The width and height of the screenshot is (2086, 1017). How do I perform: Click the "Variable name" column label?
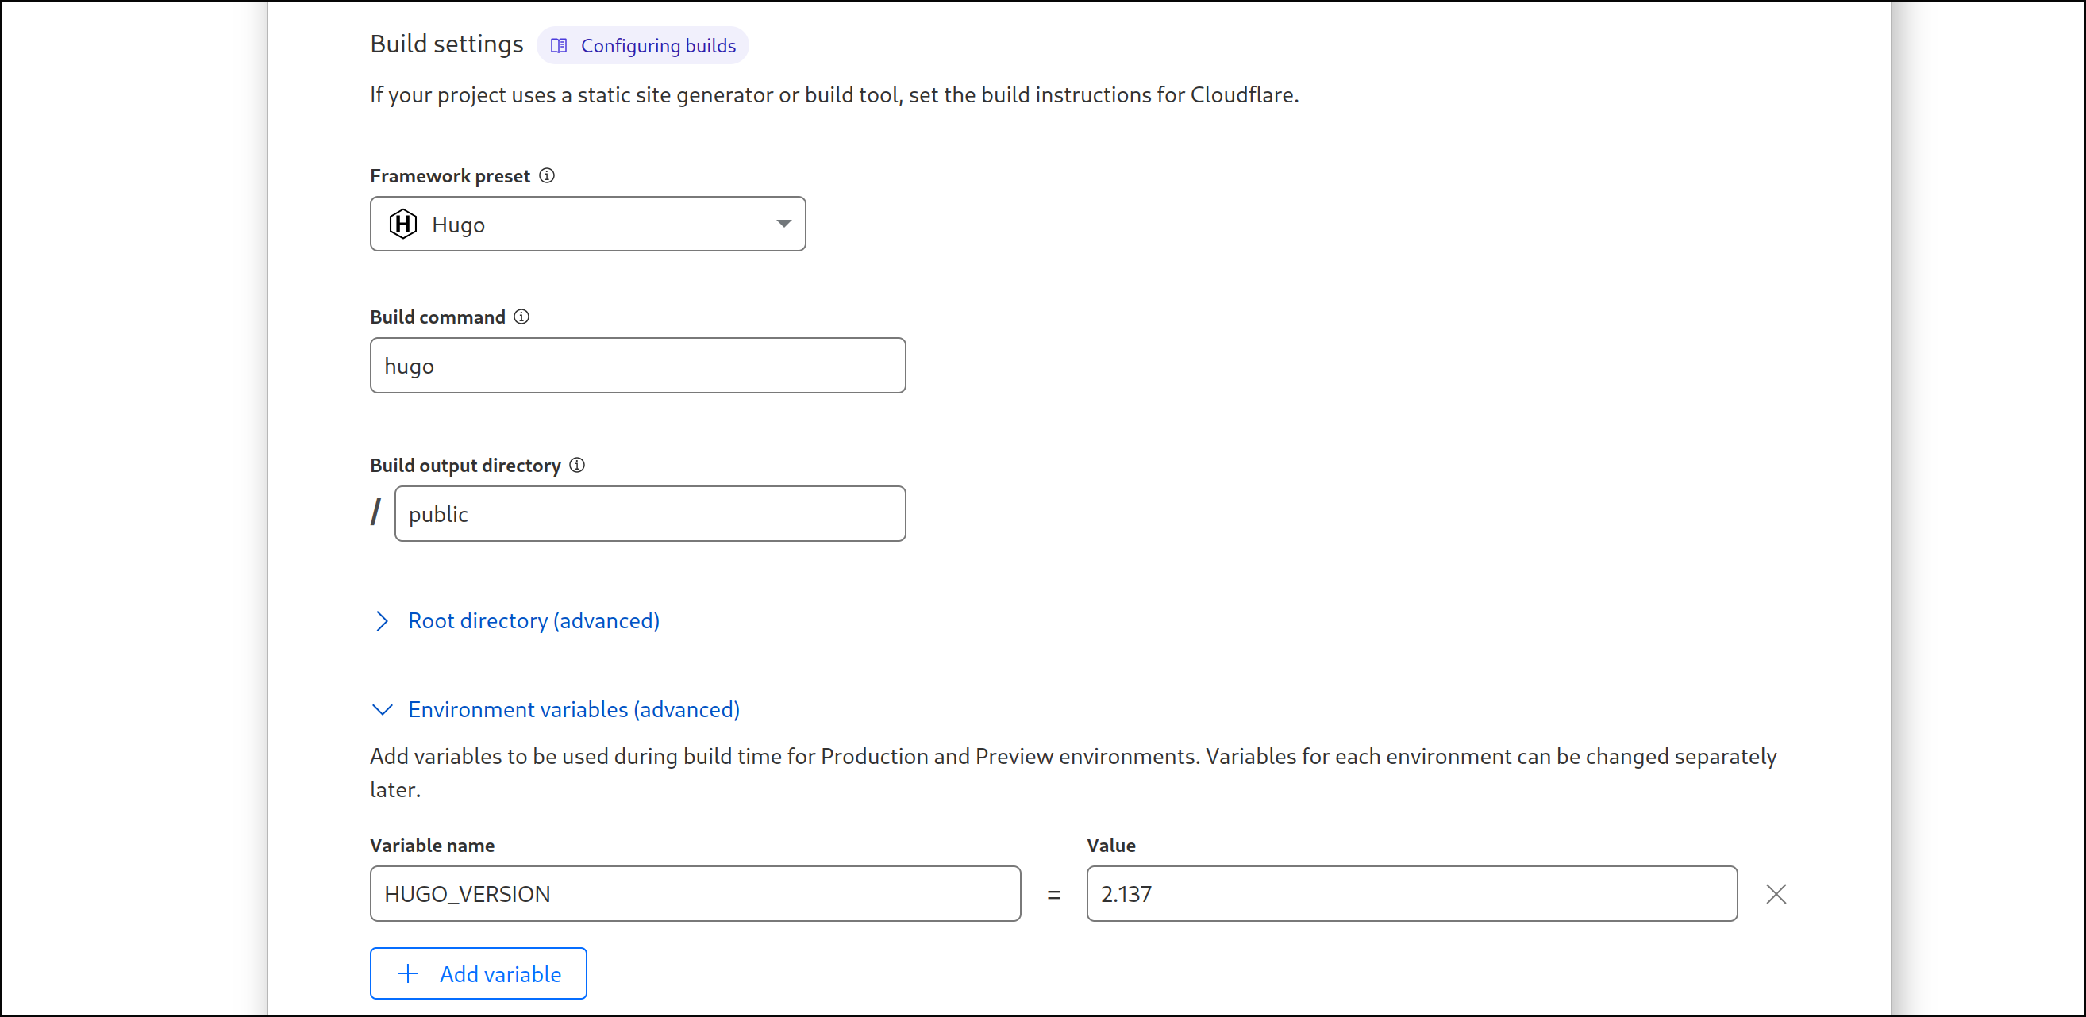pos(433,846)
